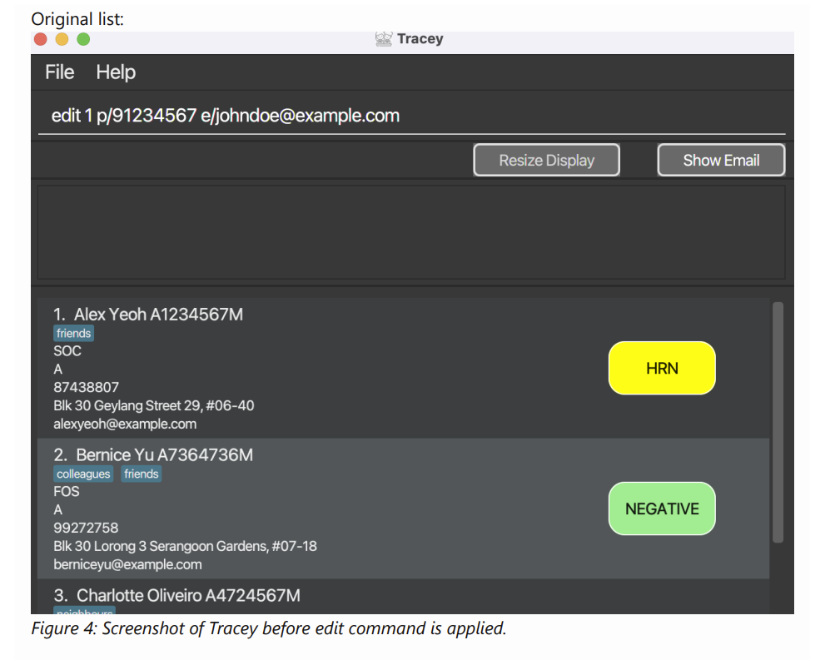Click the yellow HRN status badge

662,368
